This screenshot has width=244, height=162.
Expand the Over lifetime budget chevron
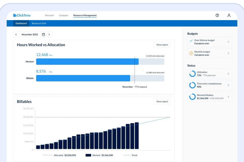pyautogui.click(x=228, y=42)
